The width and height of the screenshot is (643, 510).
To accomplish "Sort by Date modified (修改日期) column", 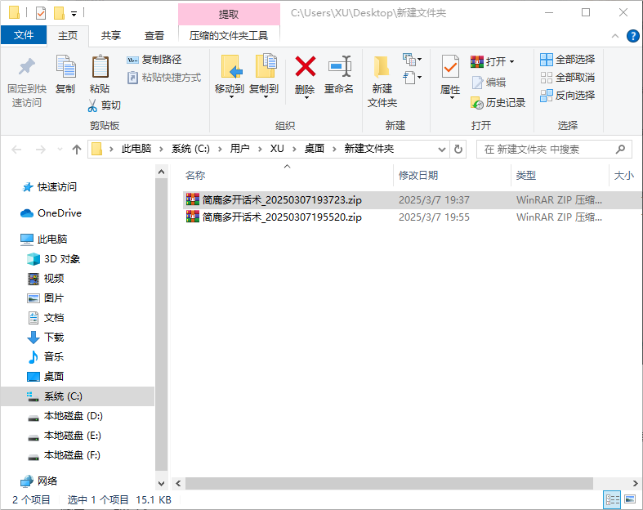I will click(418, 176).
